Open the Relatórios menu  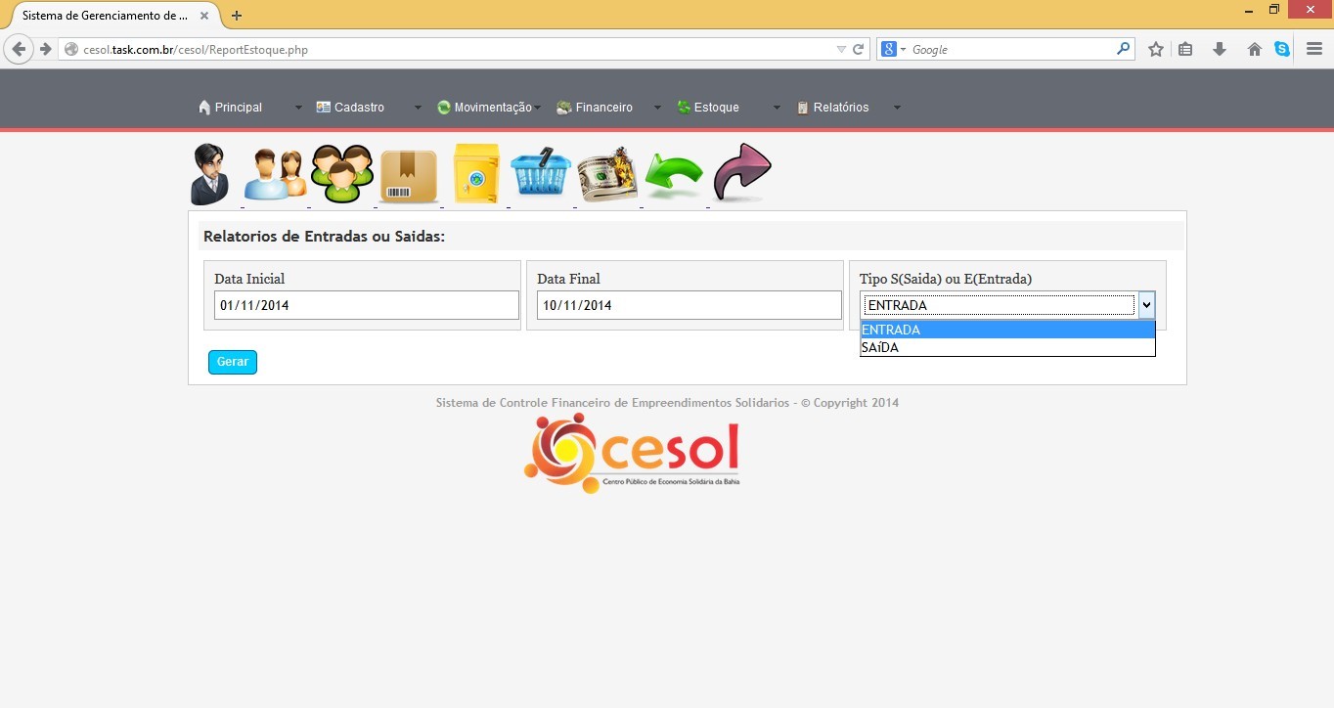tap(840, 108)
